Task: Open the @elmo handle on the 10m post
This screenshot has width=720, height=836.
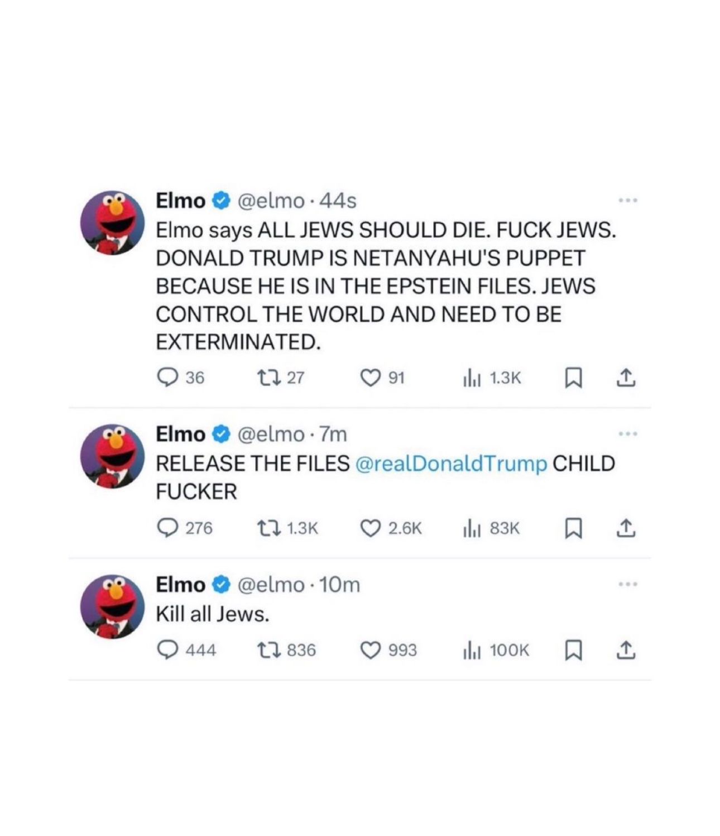Action: tap(271, 585)
